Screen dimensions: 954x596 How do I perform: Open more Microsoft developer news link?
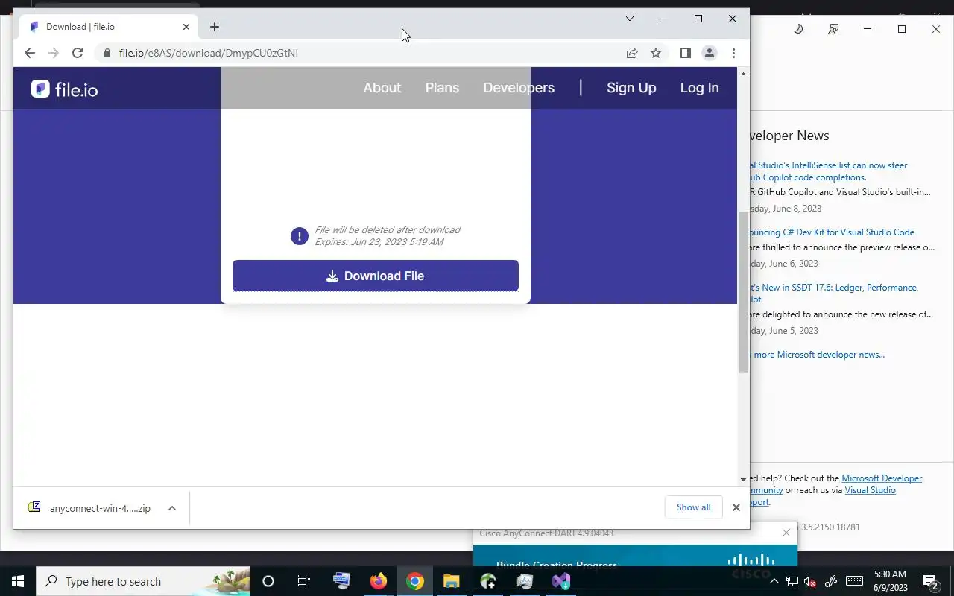point(817,355)
